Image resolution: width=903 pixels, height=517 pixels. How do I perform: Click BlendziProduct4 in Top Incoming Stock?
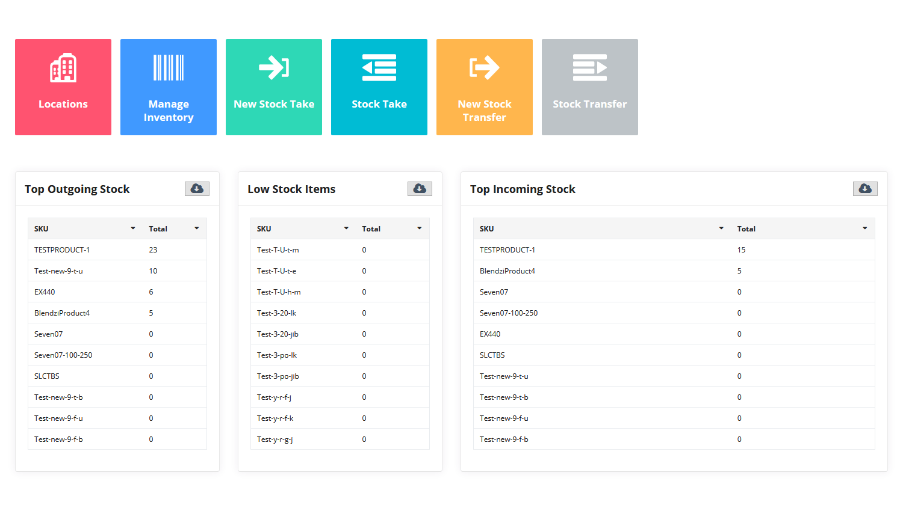tap(507, 271)
